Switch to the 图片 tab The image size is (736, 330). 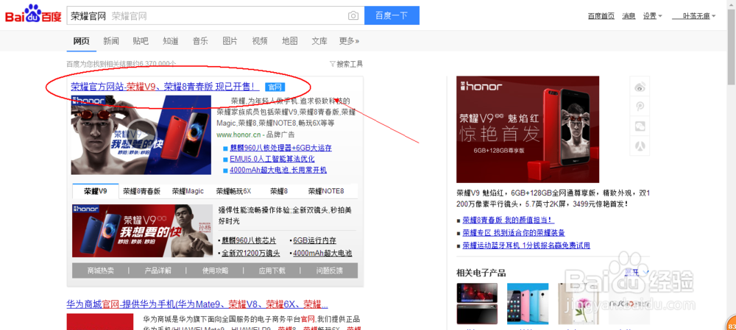click(230, 40)
